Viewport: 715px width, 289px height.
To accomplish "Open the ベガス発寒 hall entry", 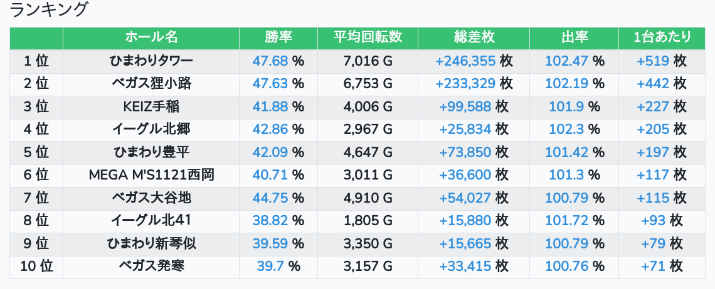I will click(x=151, y=266).
